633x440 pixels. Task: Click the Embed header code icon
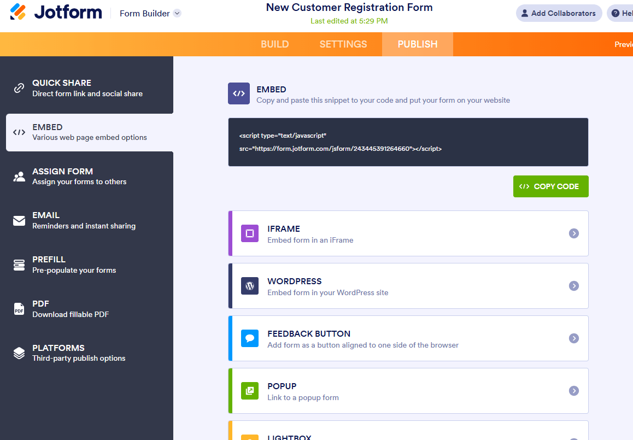click(x=238, y=93)
